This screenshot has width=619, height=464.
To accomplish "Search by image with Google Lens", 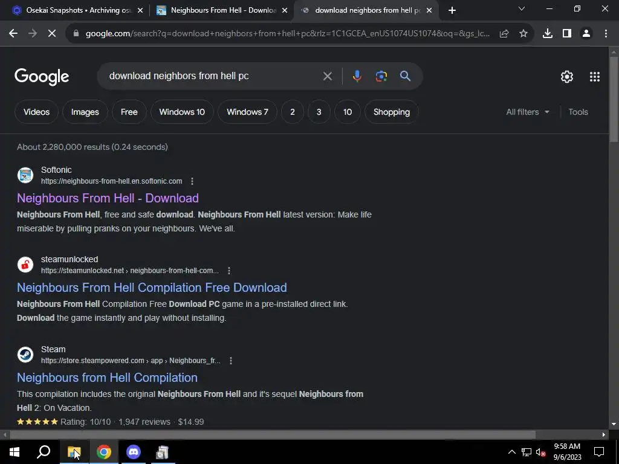I will coord(381,76).
